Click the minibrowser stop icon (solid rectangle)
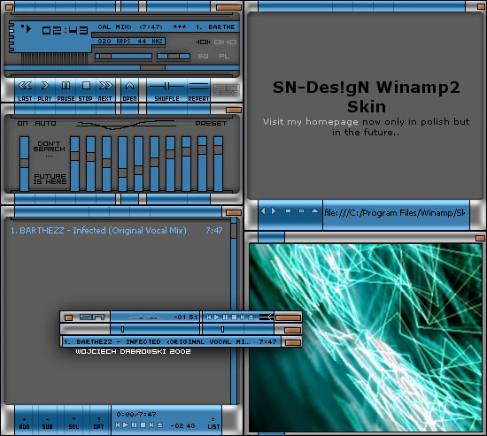 pyautogui.click(x=289, y=211)
